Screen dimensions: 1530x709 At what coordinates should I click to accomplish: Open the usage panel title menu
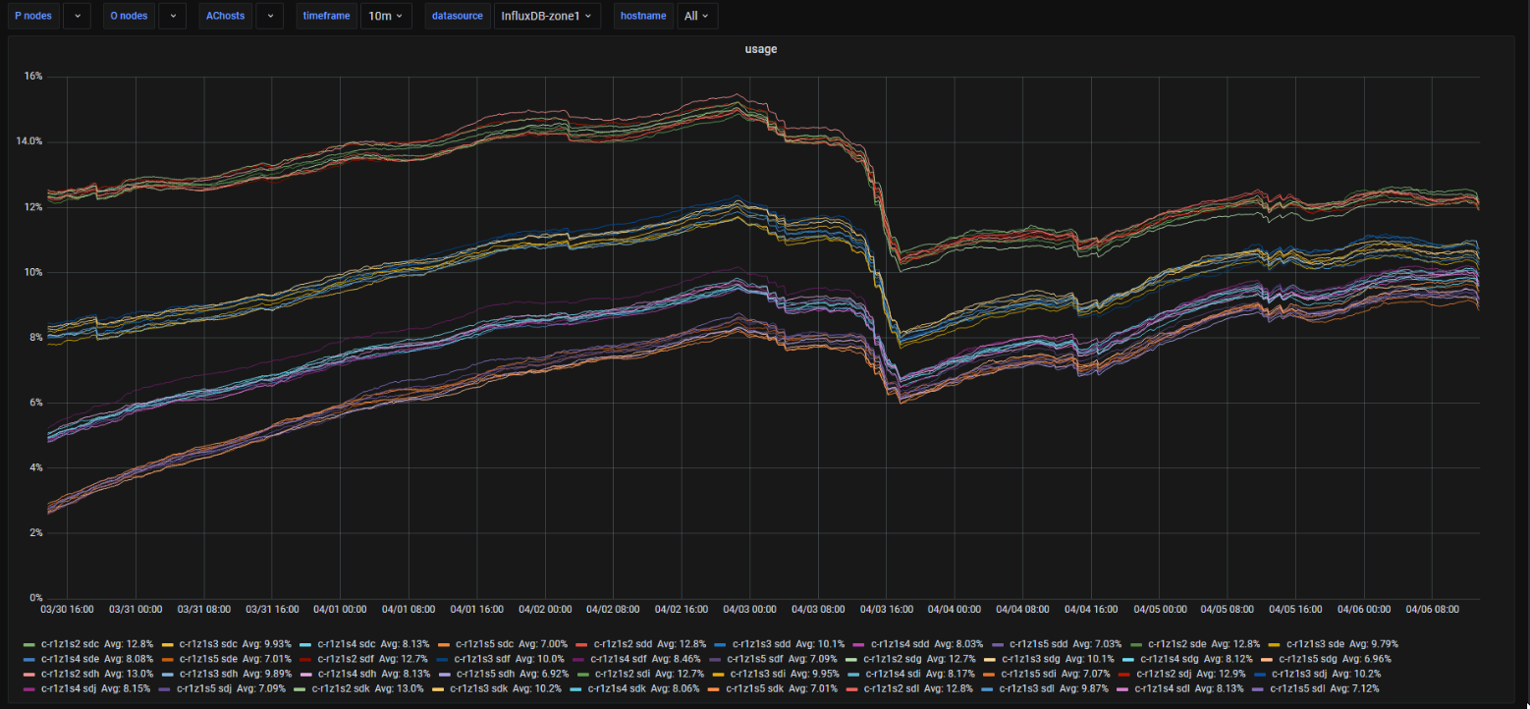(x=760, y=49)
